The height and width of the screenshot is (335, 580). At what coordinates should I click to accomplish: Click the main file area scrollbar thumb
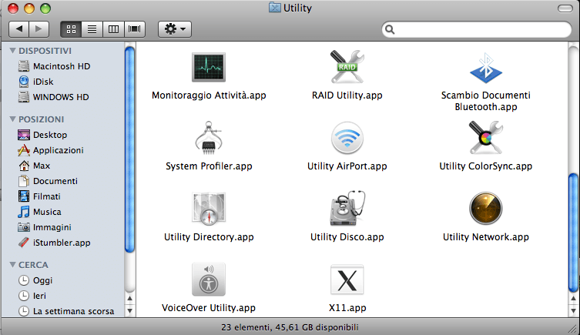[x=573, y=233]
